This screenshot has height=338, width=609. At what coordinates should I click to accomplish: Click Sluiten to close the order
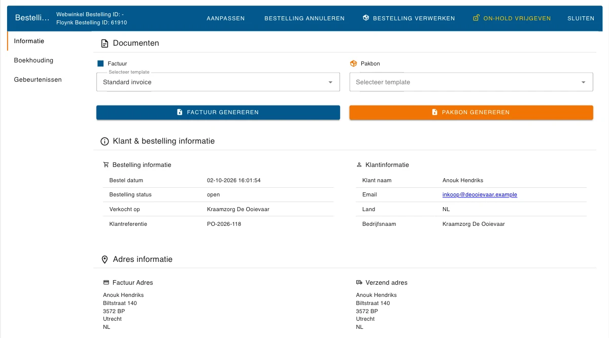(x=581, y=18)
